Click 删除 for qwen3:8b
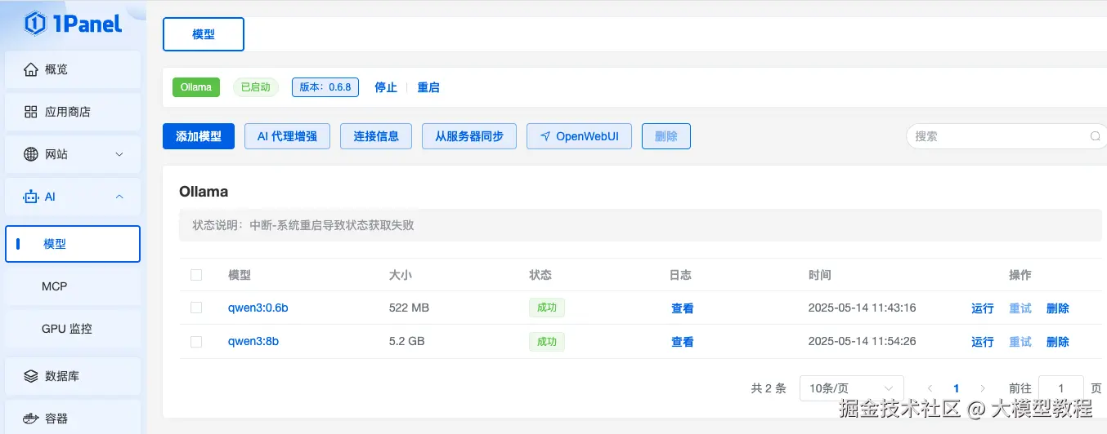Viewport: 1107px width, 434px height. click(1058, 342)
